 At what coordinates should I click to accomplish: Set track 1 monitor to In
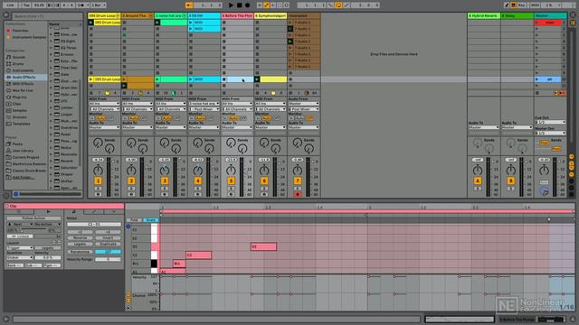coord(92,118)
